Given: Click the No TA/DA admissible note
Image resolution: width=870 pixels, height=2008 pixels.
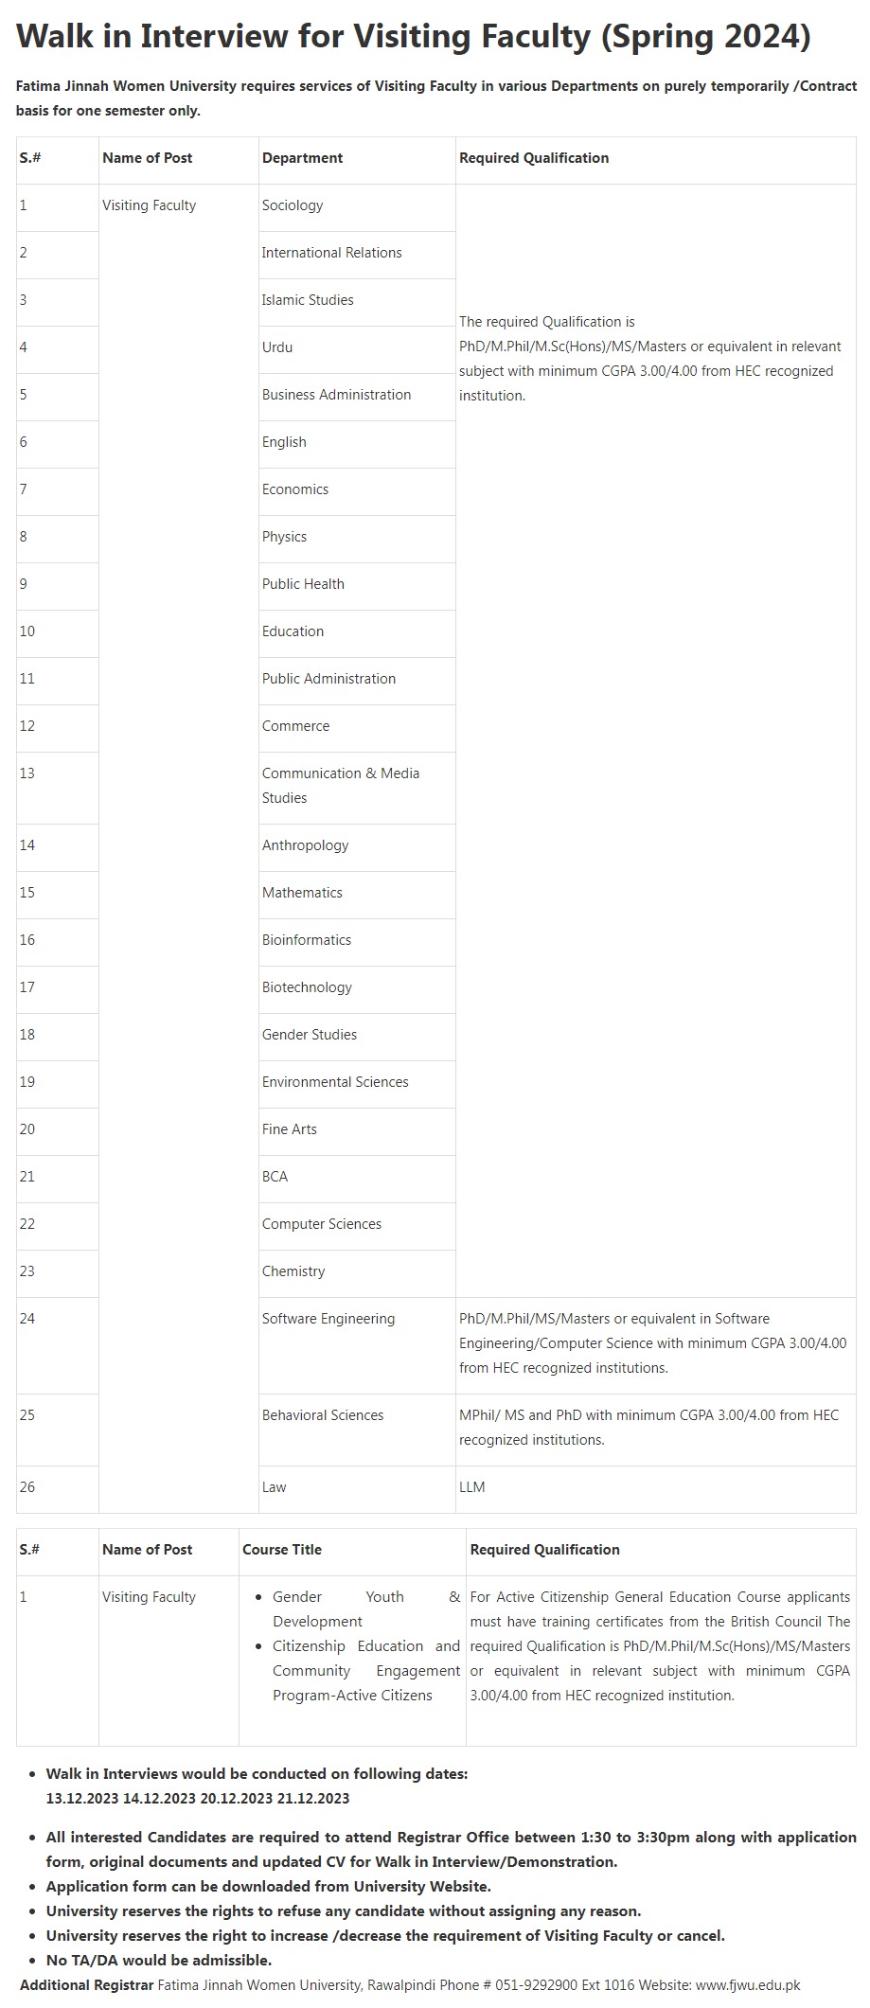Looking at the screenshot, I should (x=158, y=1960).
